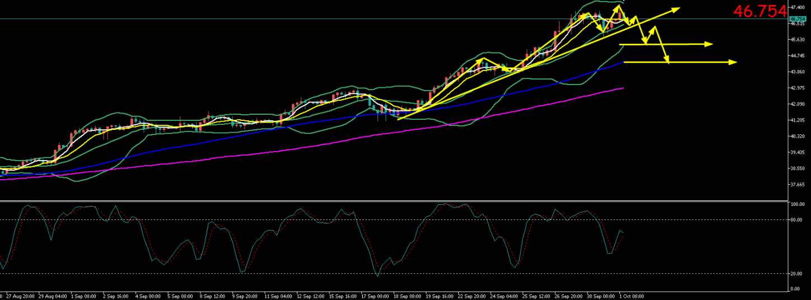Click the upper horizontal yellow arrow's arrowhead
811x300 pixels.
click(x=710, y=44)
